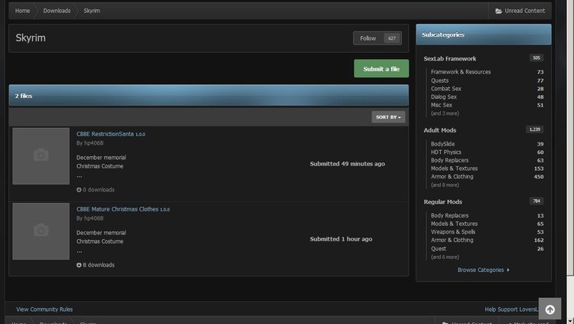This screenshot has height=324, width=574.
Task: Open Body Replacers under Regular Mods
Action: point(449,215)
